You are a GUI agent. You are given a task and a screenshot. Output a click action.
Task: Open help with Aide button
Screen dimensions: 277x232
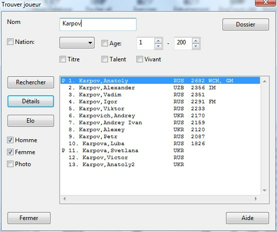[247, 218]
